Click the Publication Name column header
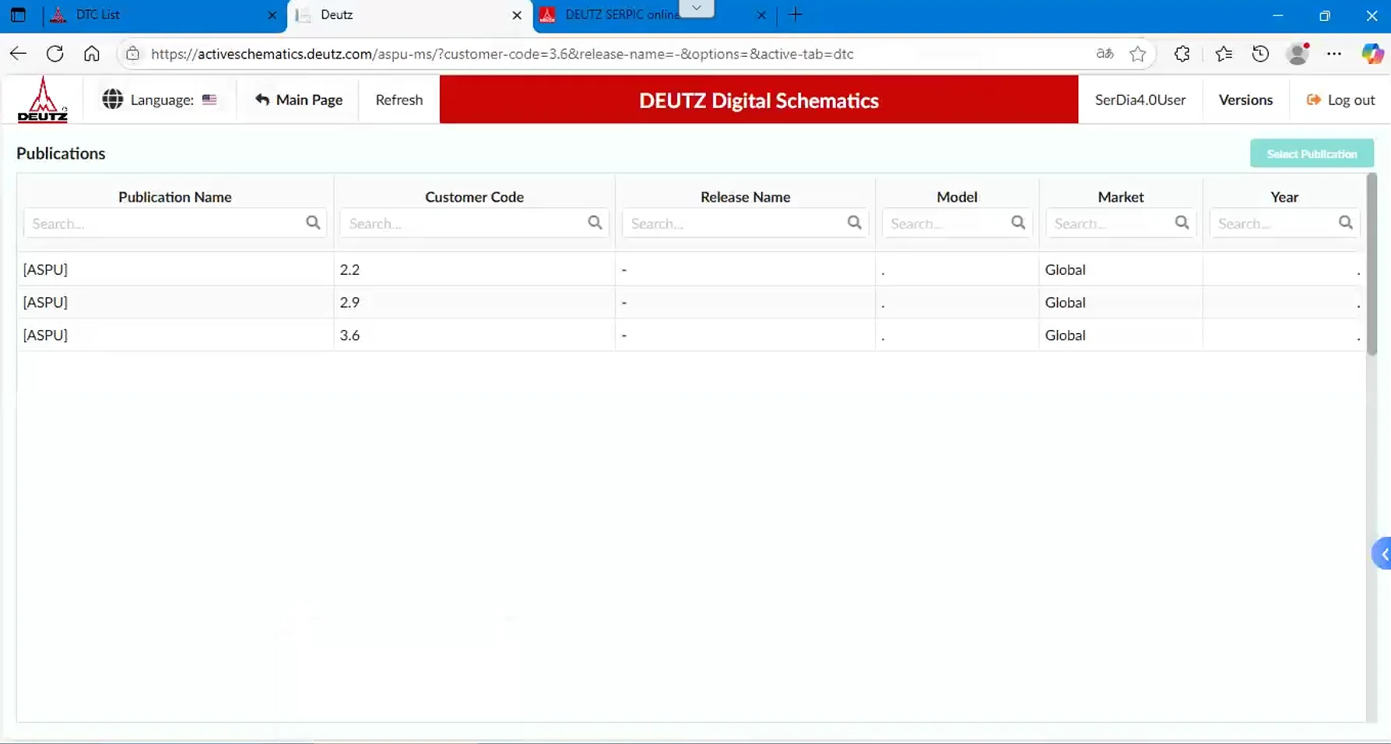Viewport: 1391px width, 744px height. click(175, 197)
